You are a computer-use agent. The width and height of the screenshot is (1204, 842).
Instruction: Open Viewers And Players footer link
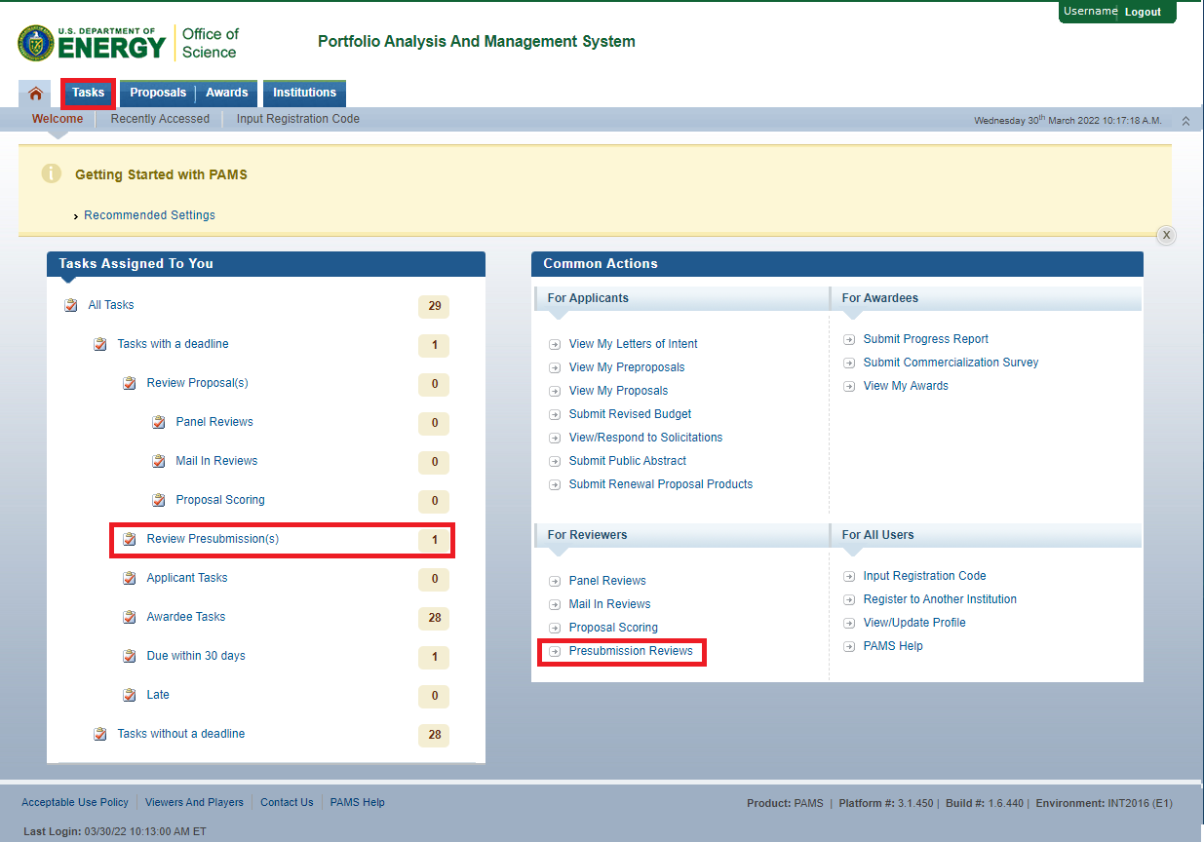click(x=194, y=802)
